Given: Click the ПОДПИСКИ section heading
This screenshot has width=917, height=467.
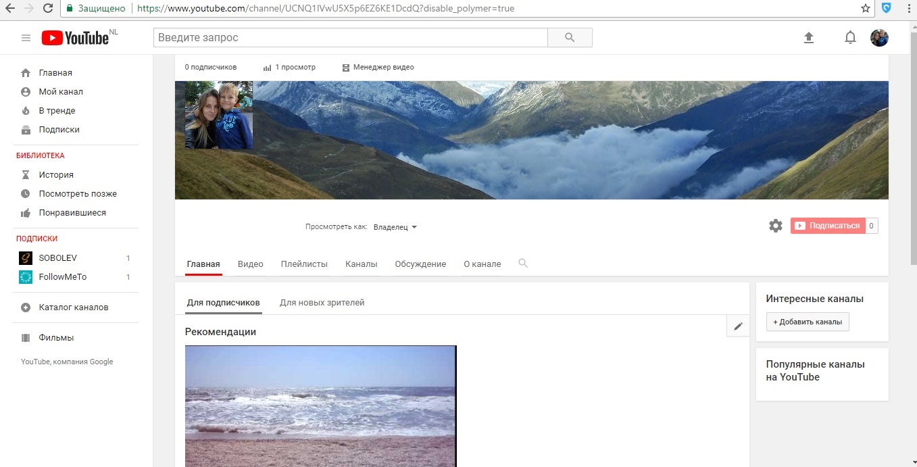Looking at the screenshot, I should (37, 239).
